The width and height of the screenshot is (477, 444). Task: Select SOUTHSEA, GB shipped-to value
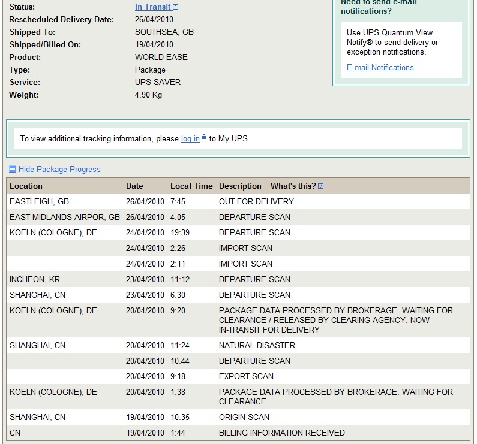164,32
